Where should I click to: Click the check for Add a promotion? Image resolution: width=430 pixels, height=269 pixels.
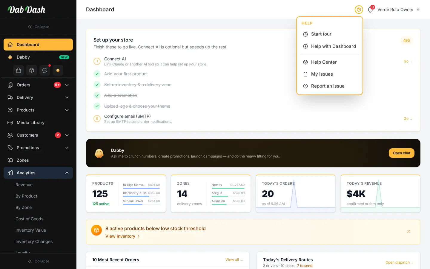click(97, 95)
